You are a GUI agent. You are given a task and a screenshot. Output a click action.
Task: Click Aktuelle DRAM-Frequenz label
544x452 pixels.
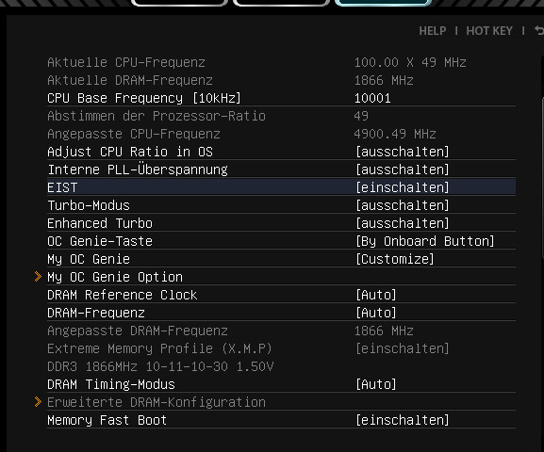click(x=130, y=80)
